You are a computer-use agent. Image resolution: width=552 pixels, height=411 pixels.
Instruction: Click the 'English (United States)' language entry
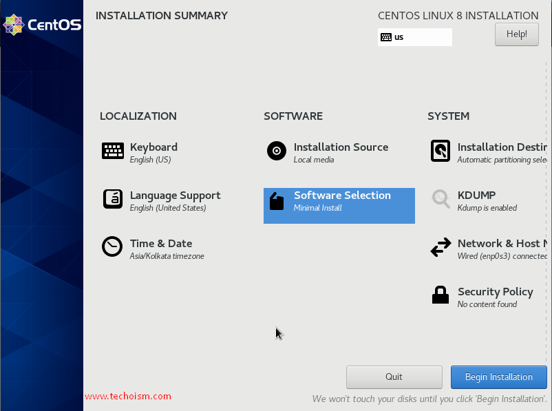(x=168, y=208)
